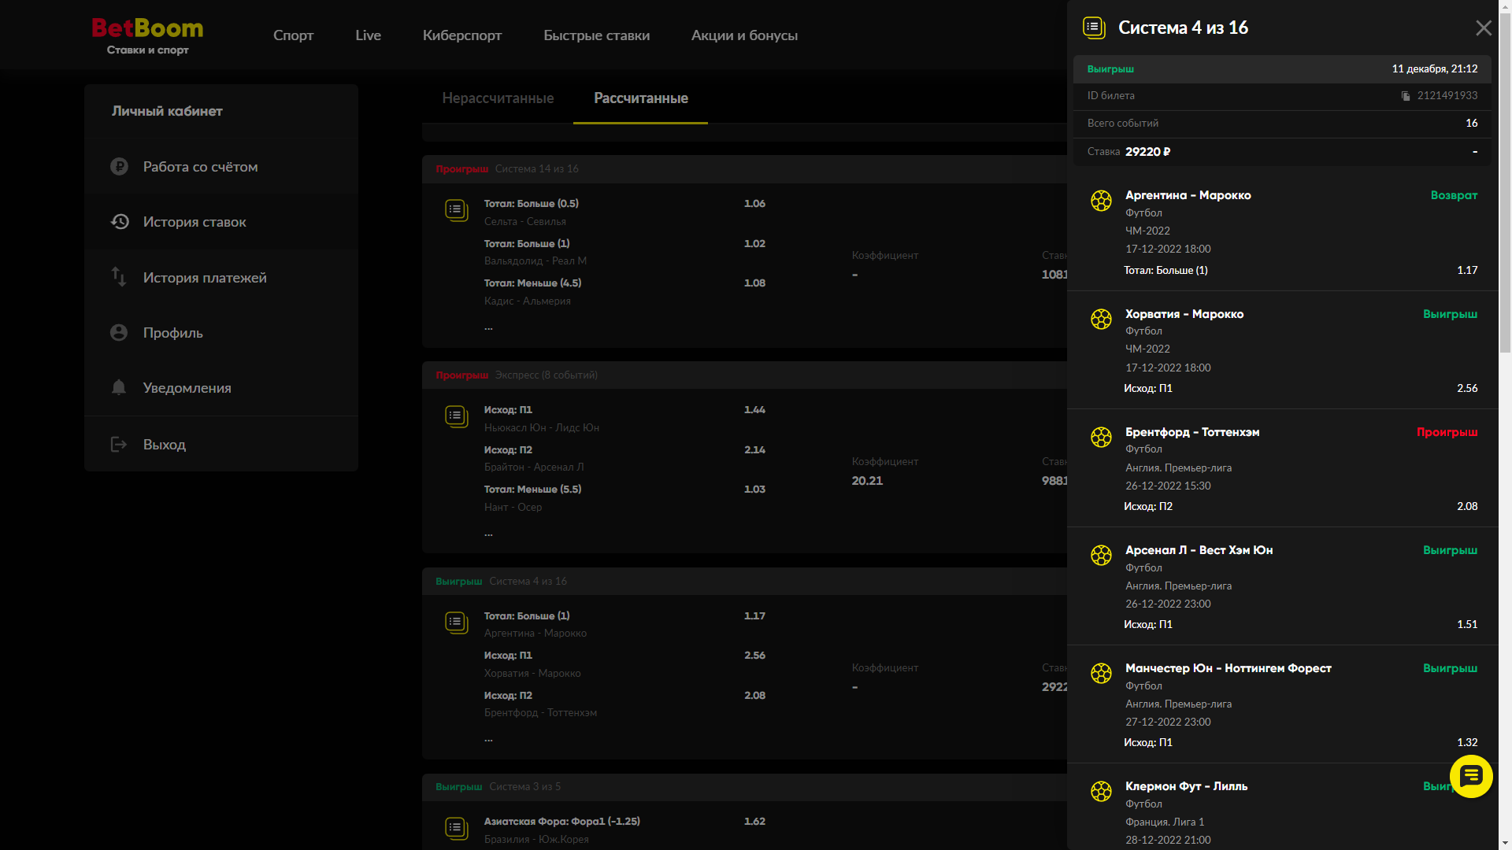
Task: Click the football icon for Хорватия - Марокко
Action: pyautogui.click(x=1101, y=319)
